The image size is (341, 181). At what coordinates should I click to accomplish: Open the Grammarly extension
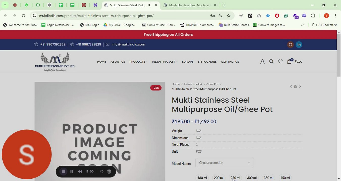click(x=286, y=16)
